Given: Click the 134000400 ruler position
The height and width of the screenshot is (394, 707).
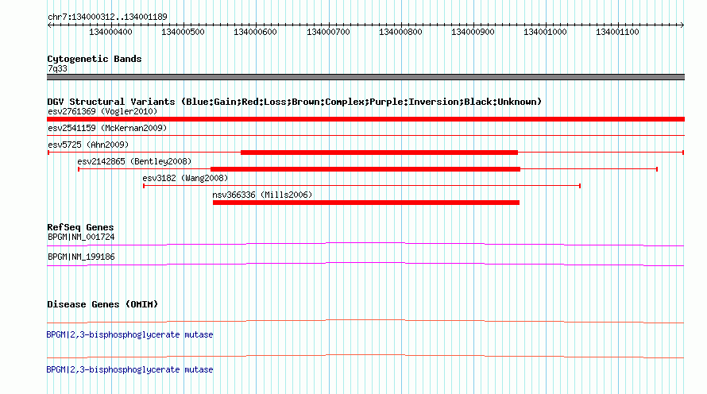Looking at the screenshot, I should point(110,32).
